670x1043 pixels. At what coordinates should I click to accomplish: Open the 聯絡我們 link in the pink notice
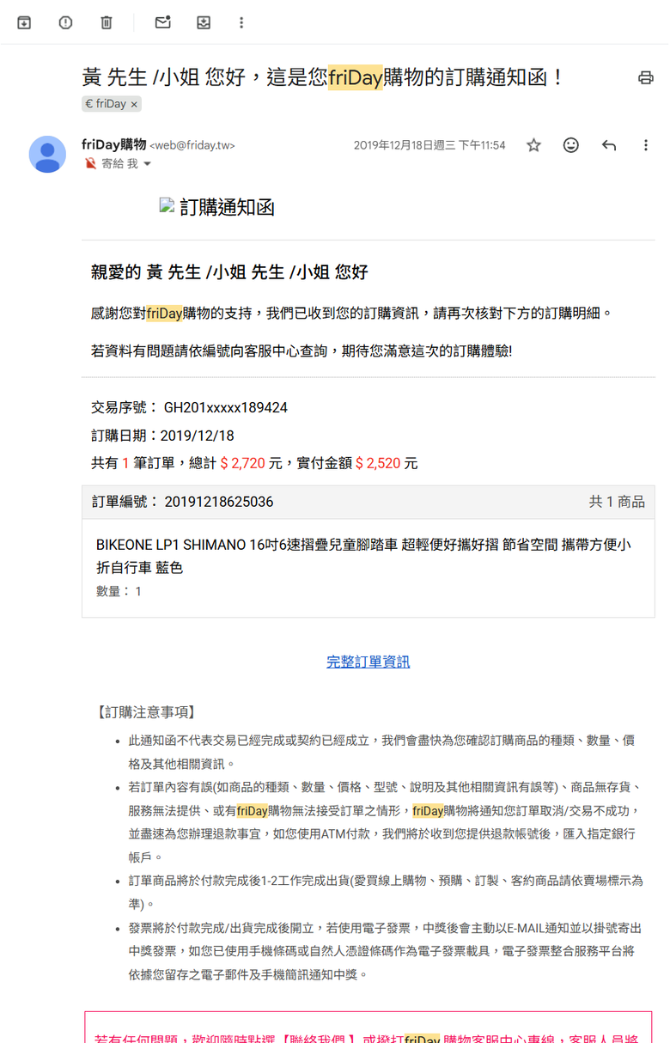coord(318,1039)
